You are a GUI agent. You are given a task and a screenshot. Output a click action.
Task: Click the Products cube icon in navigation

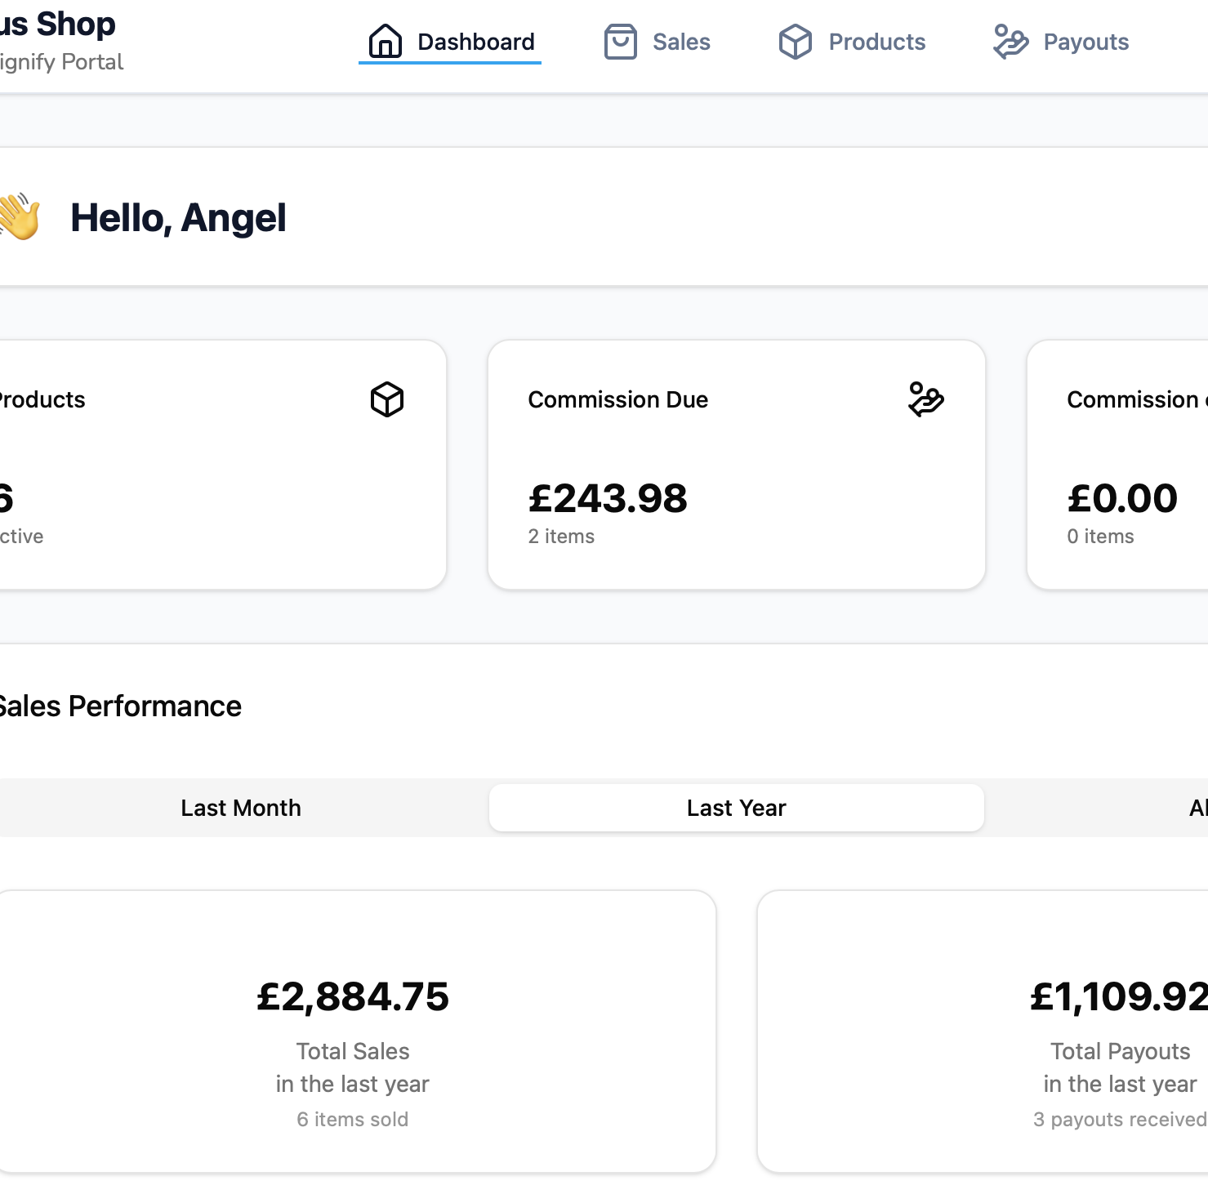click(x=795, y=42)
